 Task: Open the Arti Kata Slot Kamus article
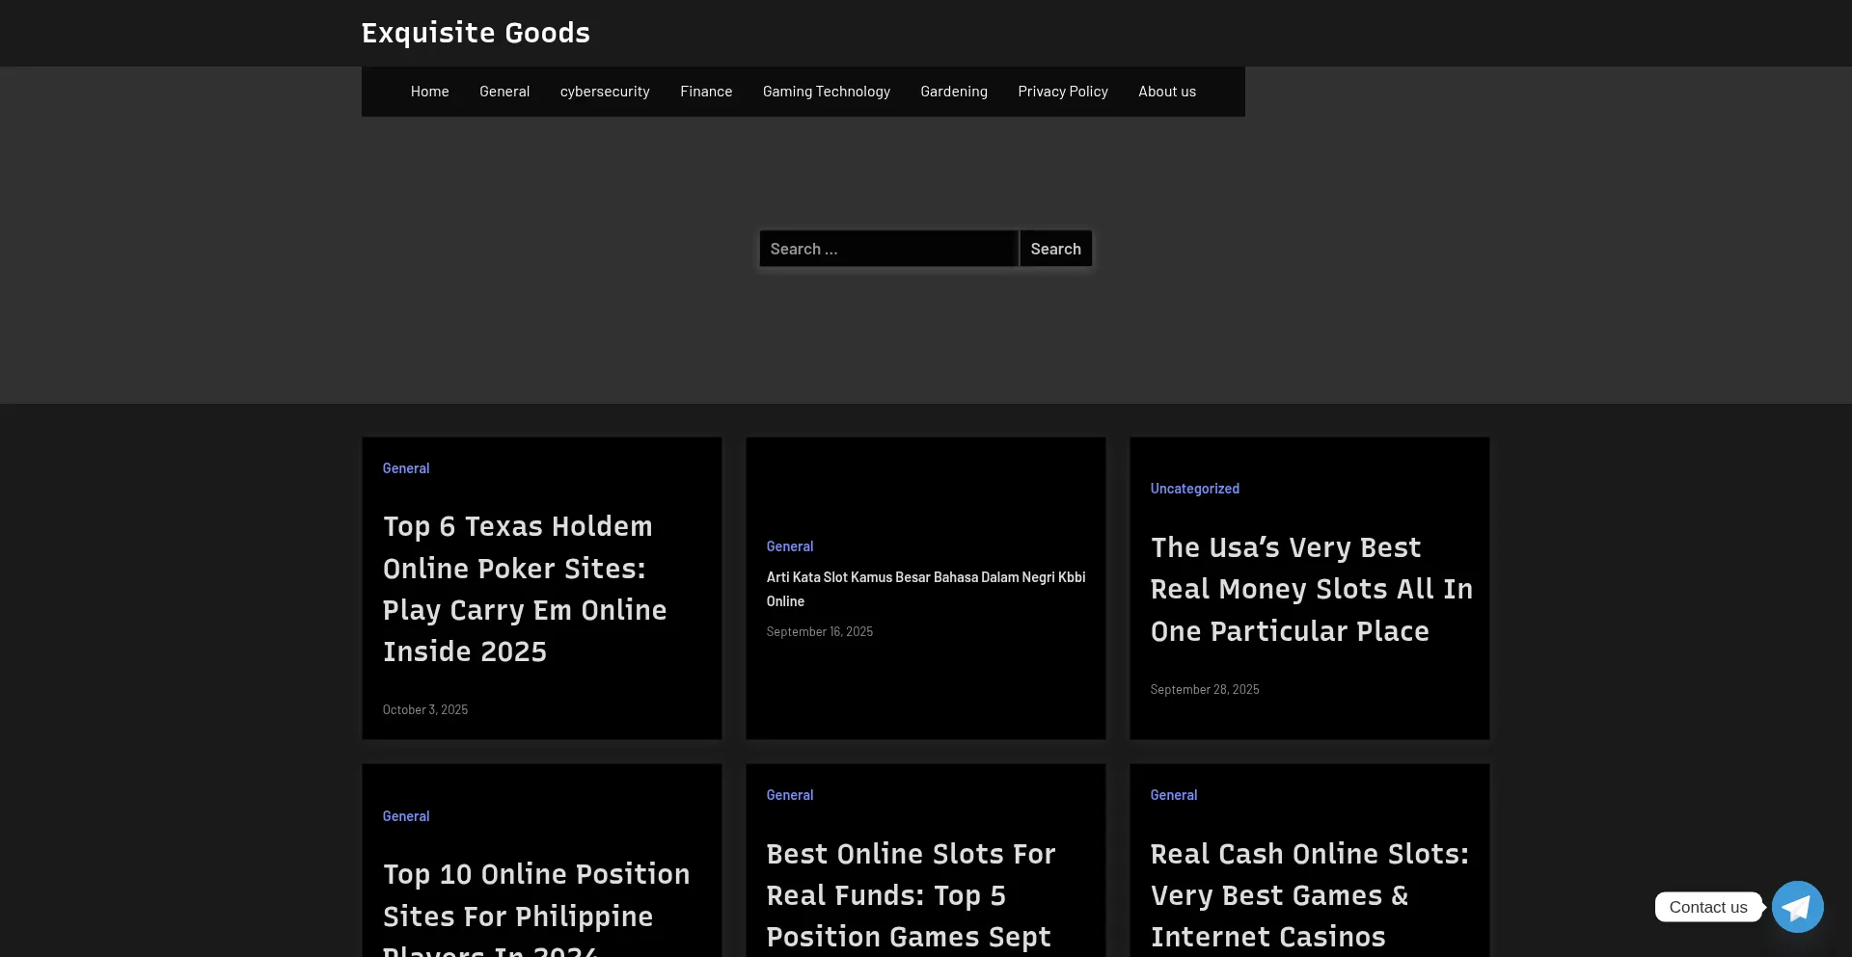tap(926, 589)
